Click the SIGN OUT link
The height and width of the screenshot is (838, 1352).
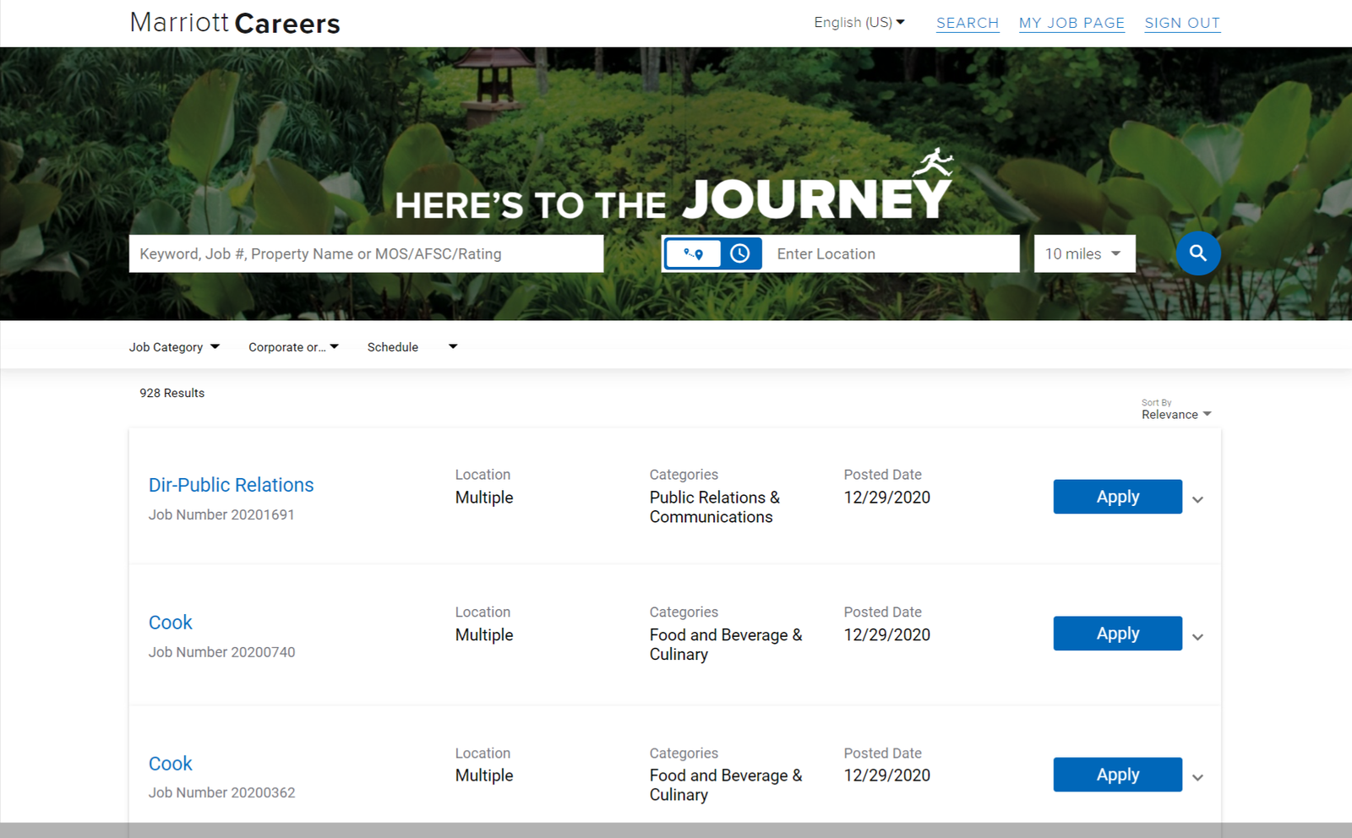coord(1181,23)
